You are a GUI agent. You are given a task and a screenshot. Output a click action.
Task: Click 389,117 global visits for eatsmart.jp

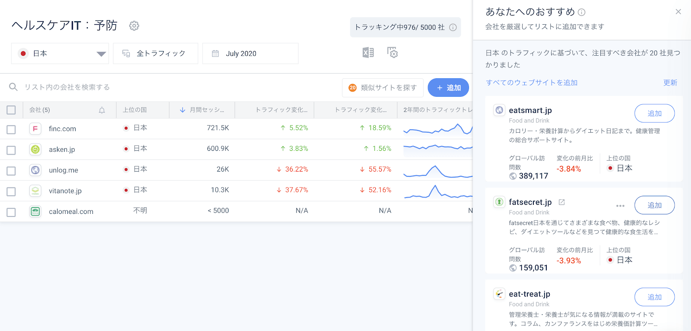533,176
